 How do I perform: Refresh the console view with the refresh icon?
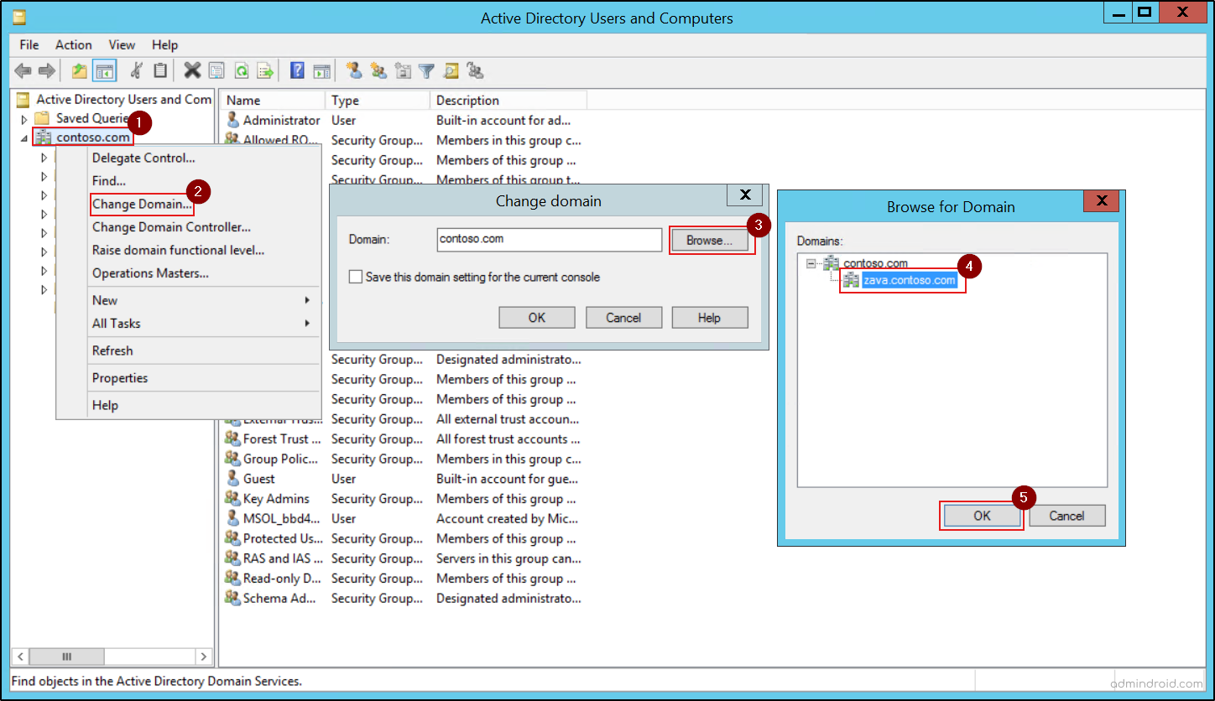[x=242, y=70]
